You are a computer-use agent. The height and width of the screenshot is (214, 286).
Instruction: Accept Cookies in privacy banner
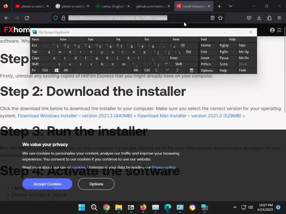(x=47, y=184)
